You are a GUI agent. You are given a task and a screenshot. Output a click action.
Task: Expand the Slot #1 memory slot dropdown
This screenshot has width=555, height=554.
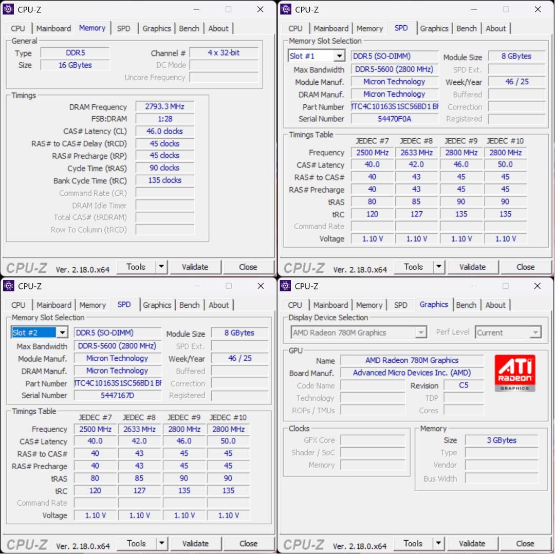click(340, 56)
